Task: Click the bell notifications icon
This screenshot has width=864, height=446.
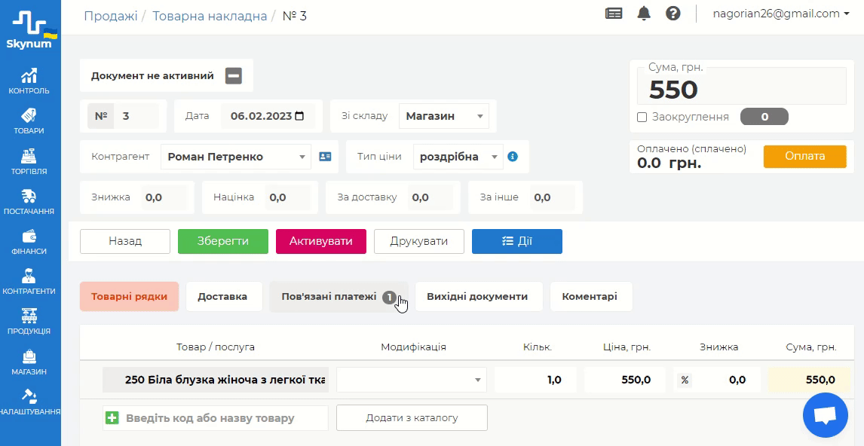Action: coord(644,14)
